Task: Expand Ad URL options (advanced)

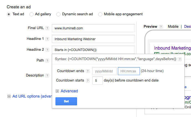Action: pos(32,96)
